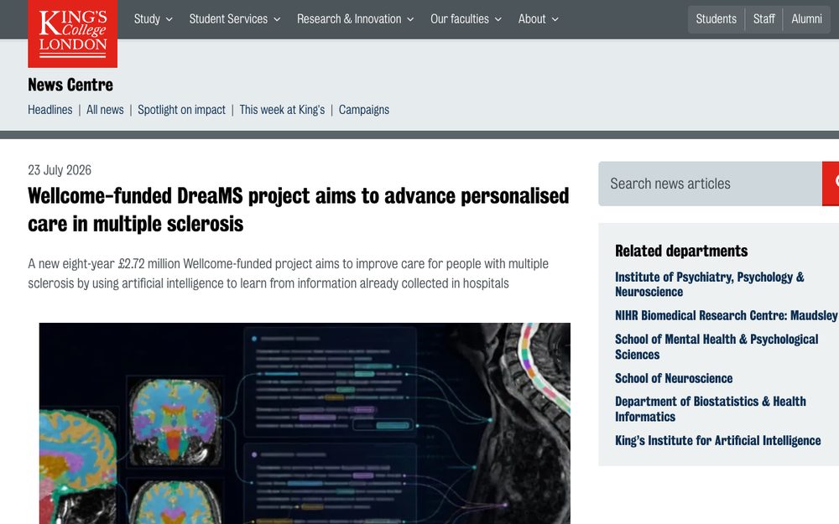Image resolution: width=839 pixels, height=524 pixels.
Task: Open Institute of Psychiatry, Psychology & Neuroscience link
Action: 710,284
